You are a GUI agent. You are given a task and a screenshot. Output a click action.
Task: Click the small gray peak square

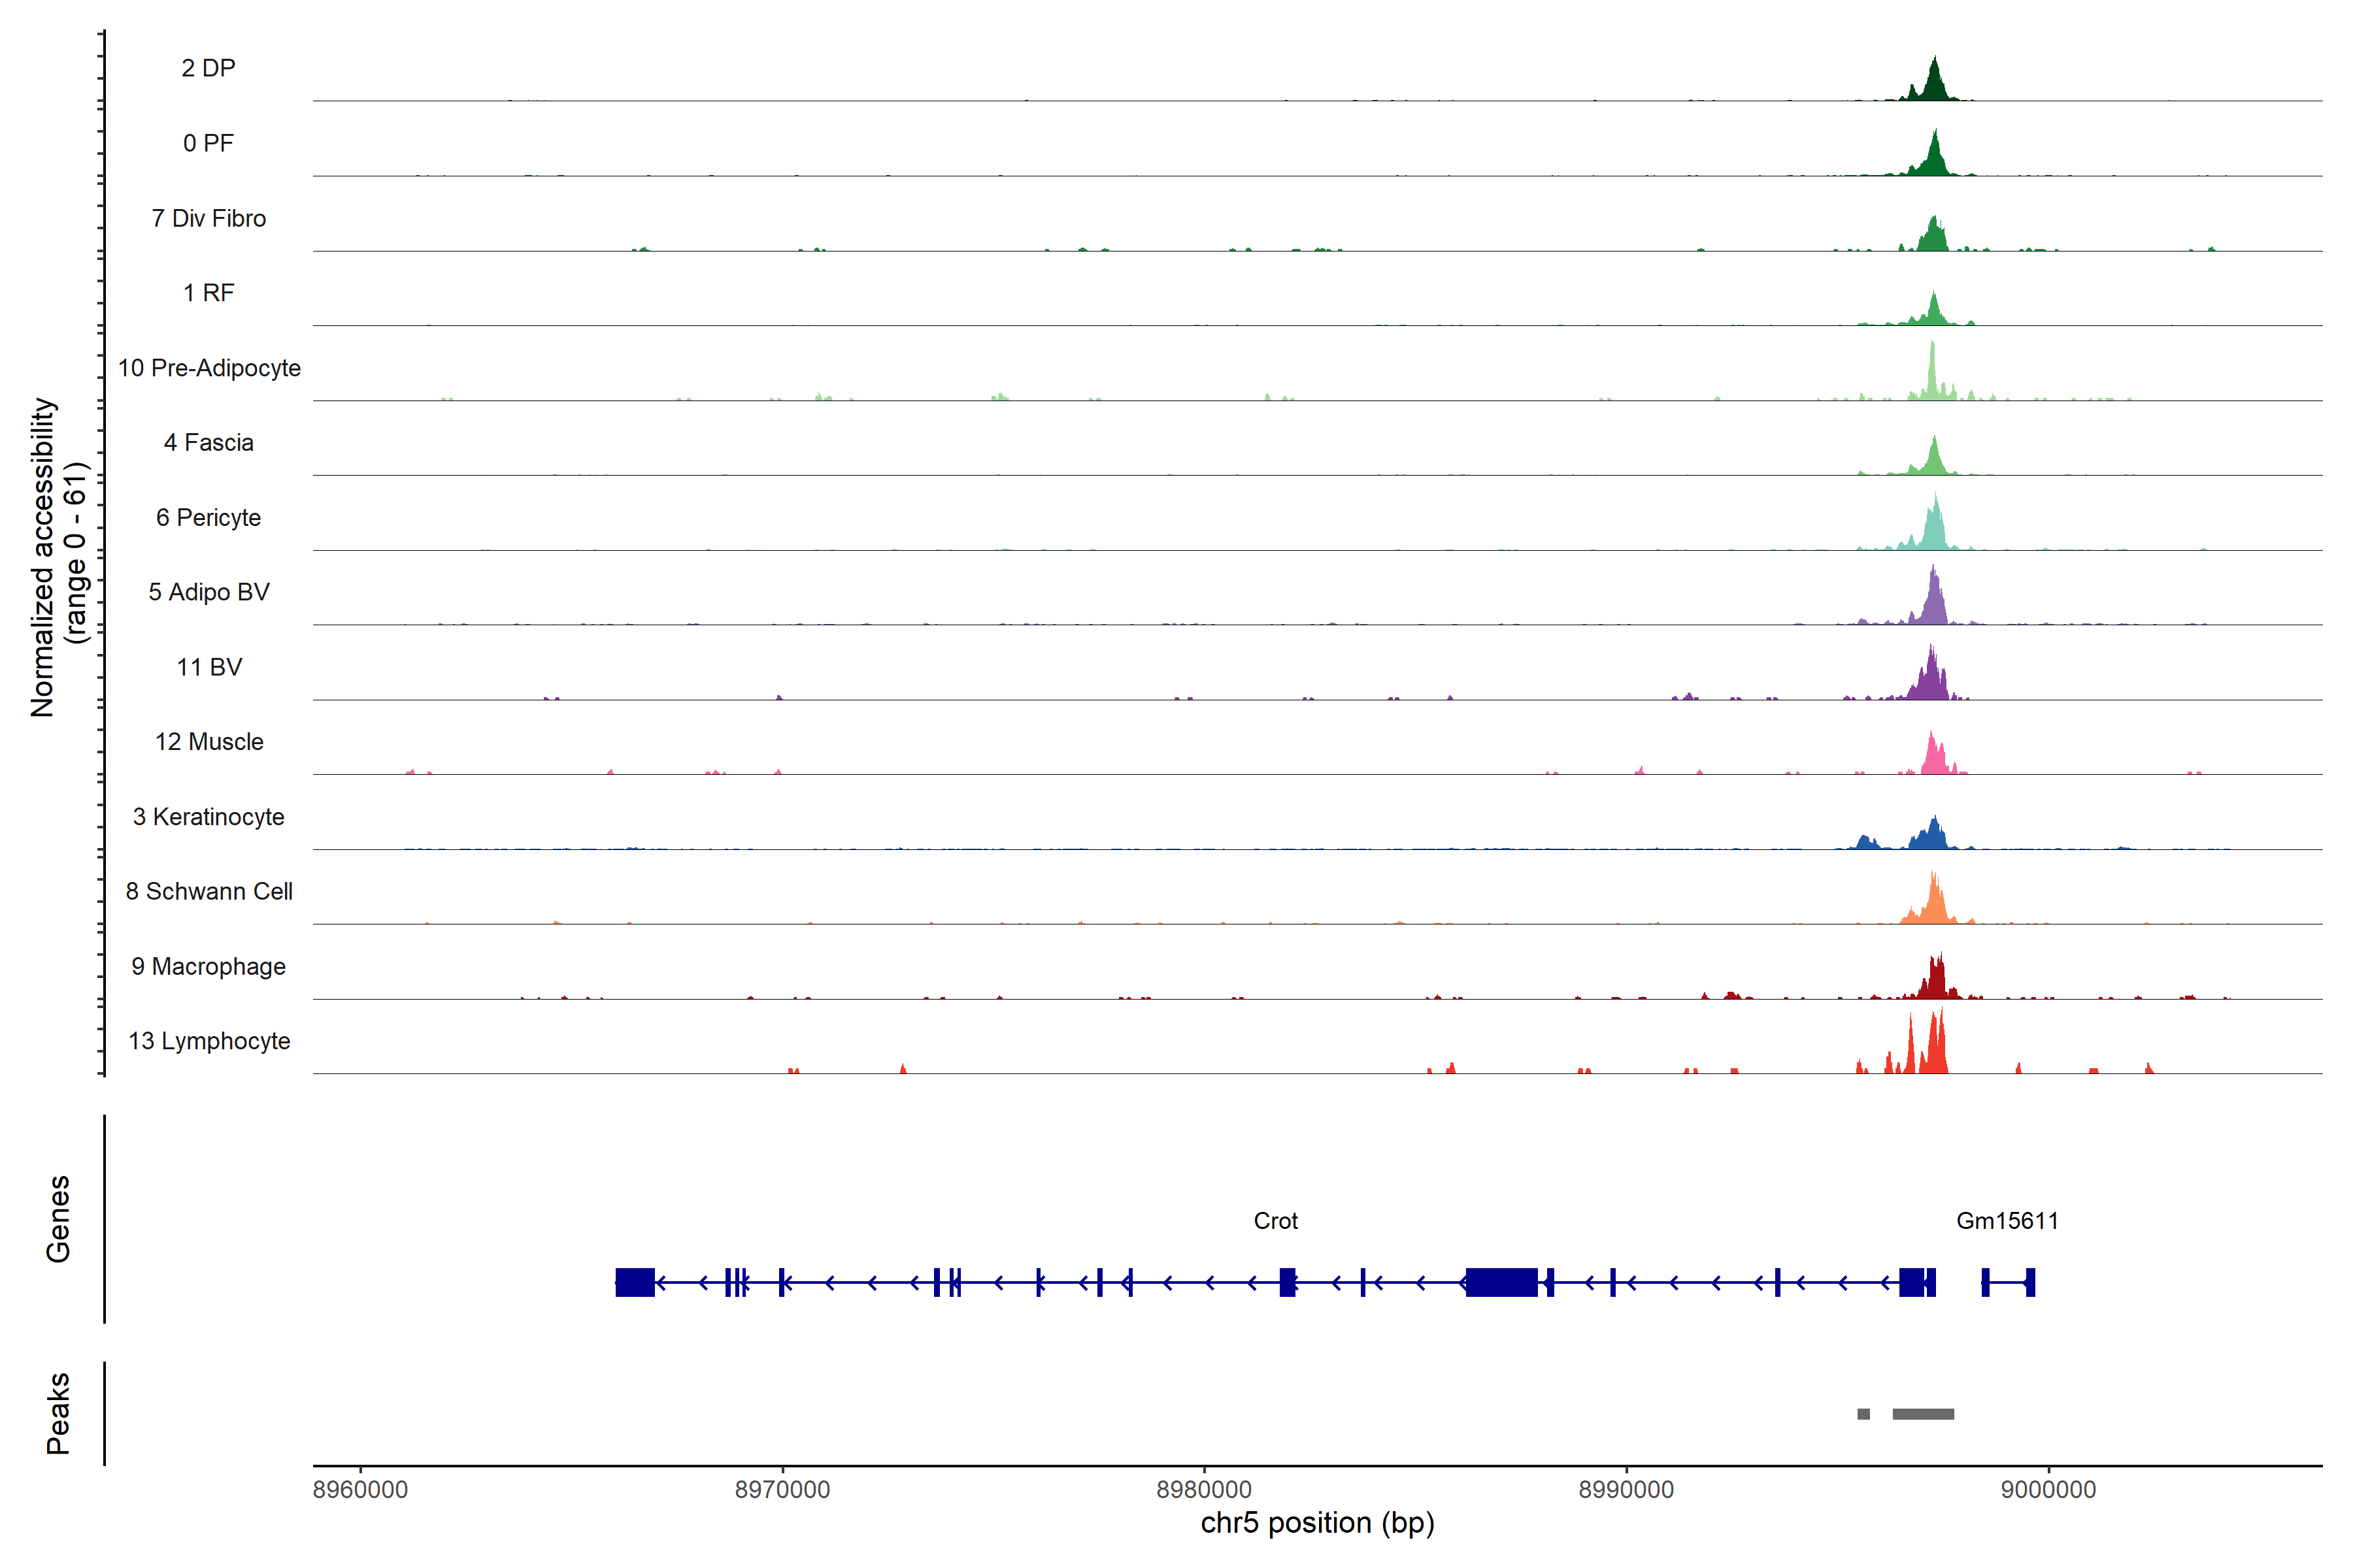tap(1863, 1414)
